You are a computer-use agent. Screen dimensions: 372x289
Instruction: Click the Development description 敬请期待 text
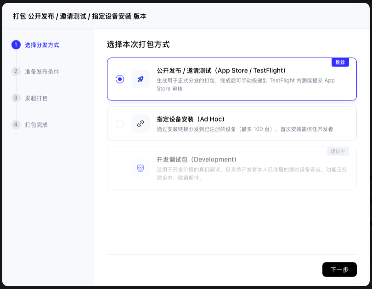tap(252, 174)
